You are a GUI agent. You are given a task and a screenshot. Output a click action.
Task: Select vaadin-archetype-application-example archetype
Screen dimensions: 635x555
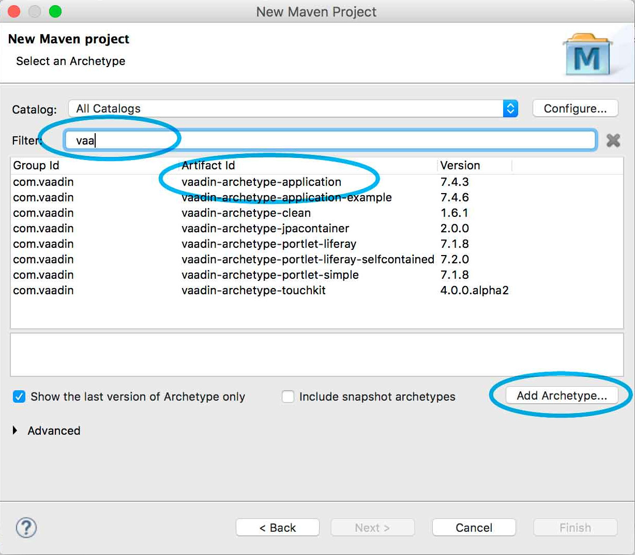(x=316, y=197)
